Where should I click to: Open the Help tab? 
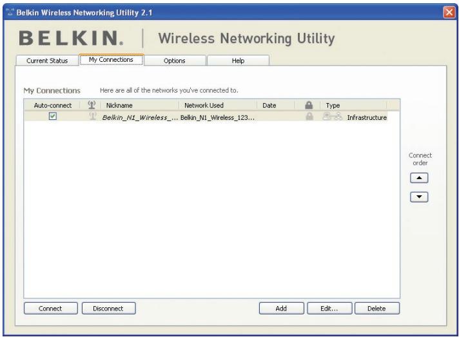pyautogui.click(x=238, y=61)
